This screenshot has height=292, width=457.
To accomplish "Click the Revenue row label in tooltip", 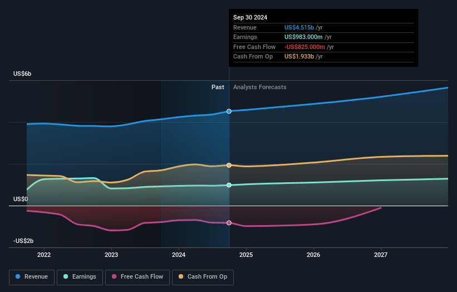I will [245, 27].
